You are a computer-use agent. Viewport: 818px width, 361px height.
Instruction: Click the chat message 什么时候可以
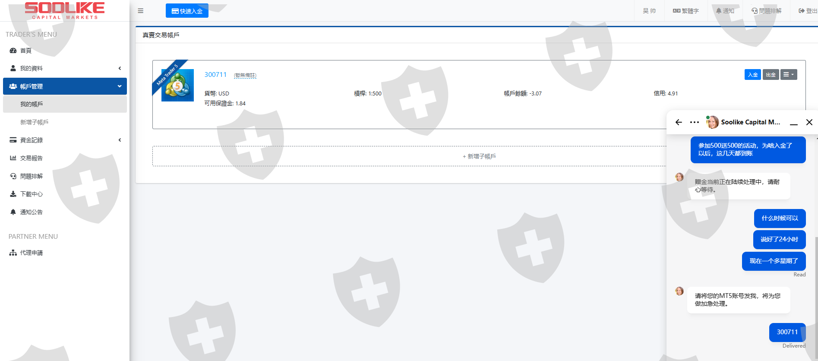pos(780,218)
